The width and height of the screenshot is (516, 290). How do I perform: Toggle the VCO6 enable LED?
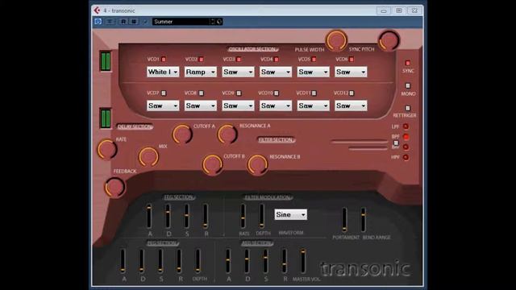(x=352, y=59)
